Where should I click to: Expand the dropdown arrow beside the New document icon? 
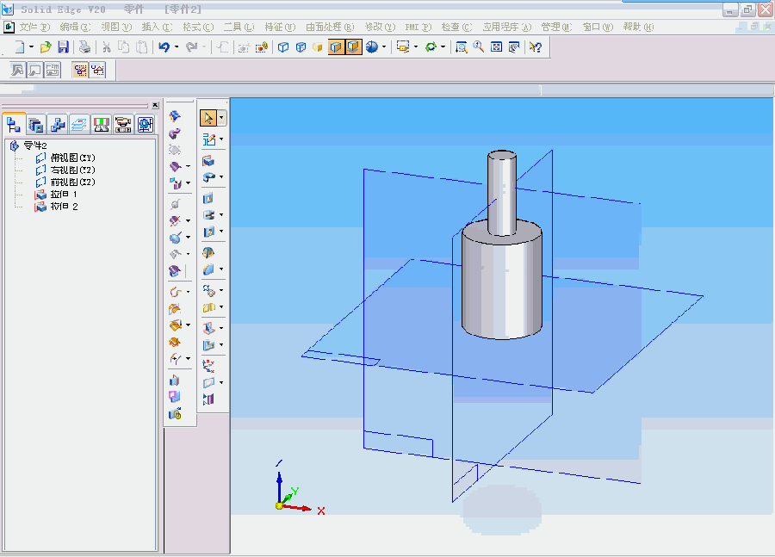point(32,47)
